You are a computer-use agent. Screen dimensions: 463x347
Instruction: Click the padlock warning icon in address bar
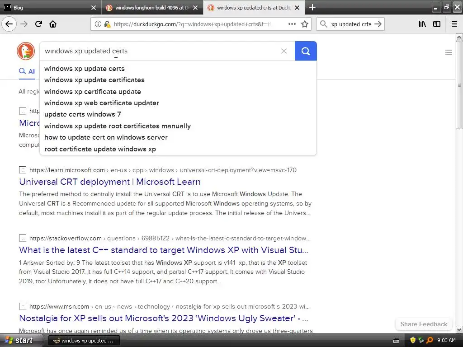coord(107,24)
